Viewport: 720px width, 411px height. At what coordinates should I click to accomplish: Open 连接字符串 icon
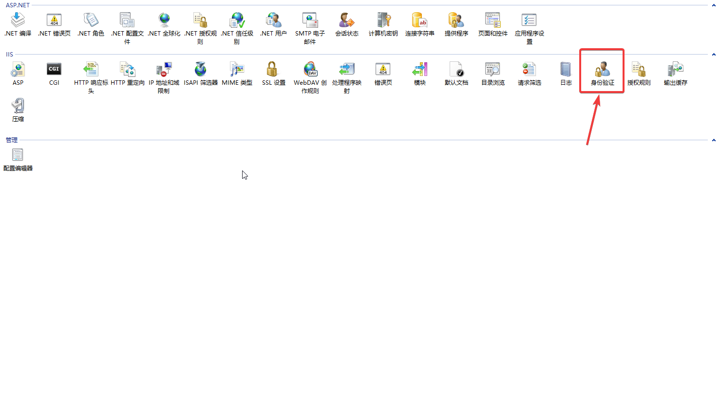pyautogui.click(x=419, y=20)
